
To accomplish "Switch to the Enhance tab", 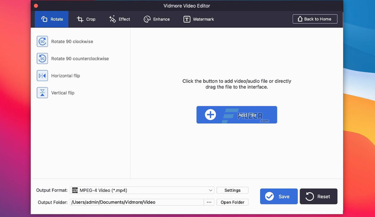I will coord(157,19).
